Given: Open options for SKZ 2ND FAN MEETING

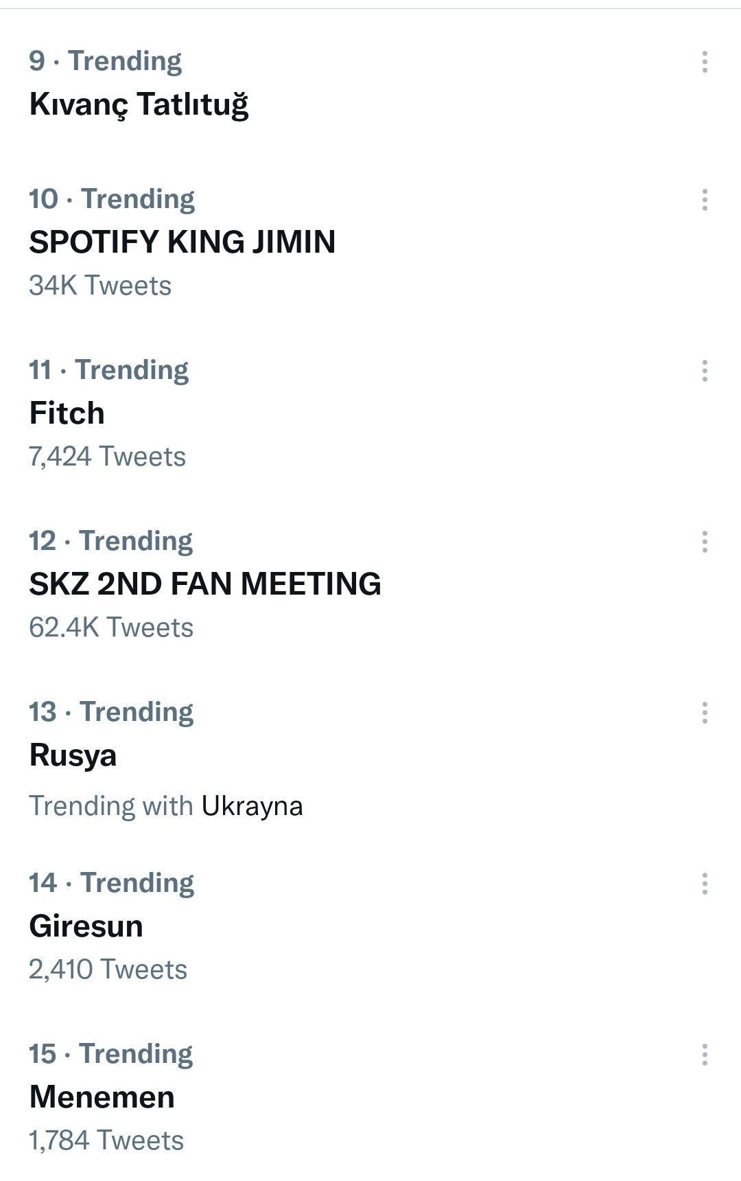Looking at the screenshot, I should [x=705, y=542].
